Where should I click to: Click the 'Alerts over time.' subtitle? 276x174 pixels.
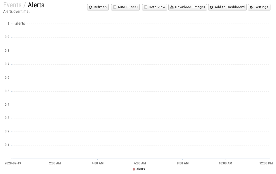tap(16, 12)
